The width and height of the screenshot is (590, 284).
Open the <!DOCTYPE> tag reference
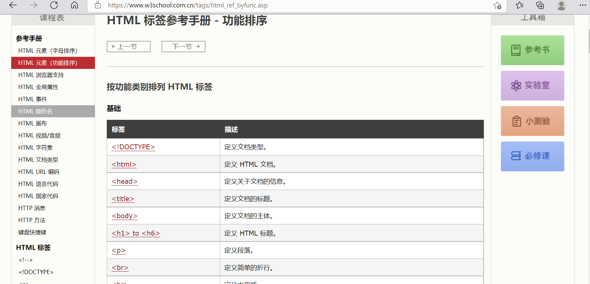[x=133, y=147]
